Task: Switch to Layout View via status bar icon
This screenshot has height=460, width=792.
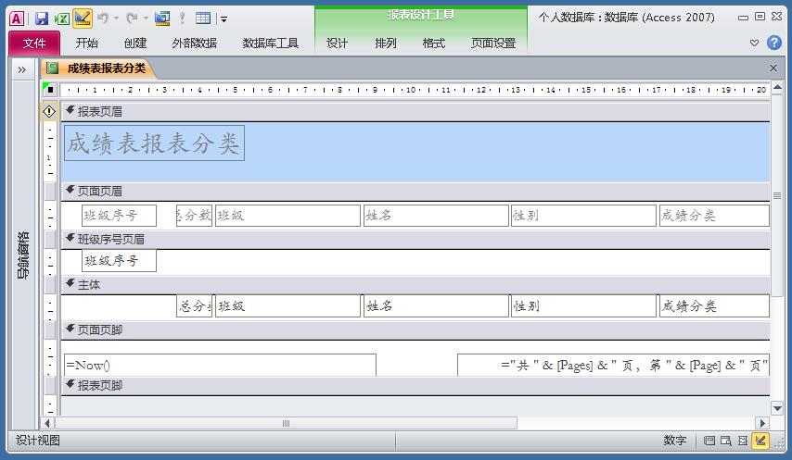Action: coord(743,441)
